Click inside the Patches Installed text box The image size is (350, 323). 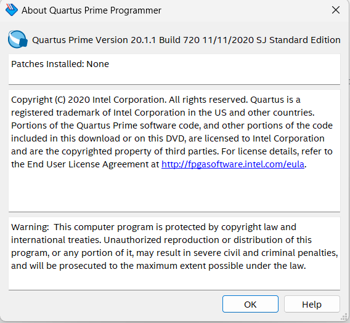click(x=174, y=69)
